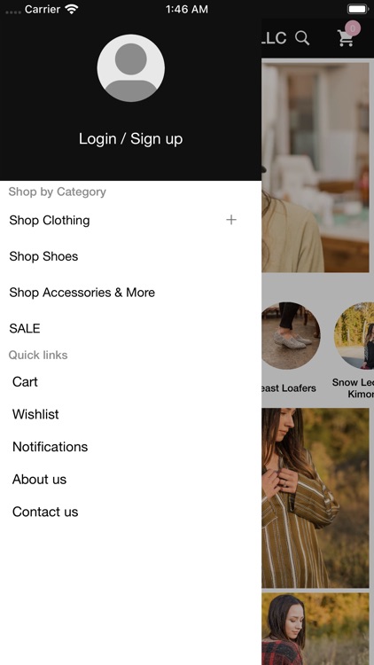Expand Shop Clothing with plus icon

tap(231, 220)
